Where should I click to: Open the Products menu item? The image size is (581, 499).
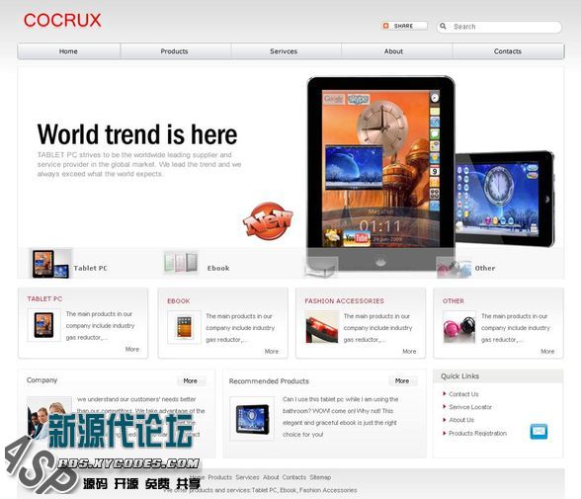click(174, 51)
